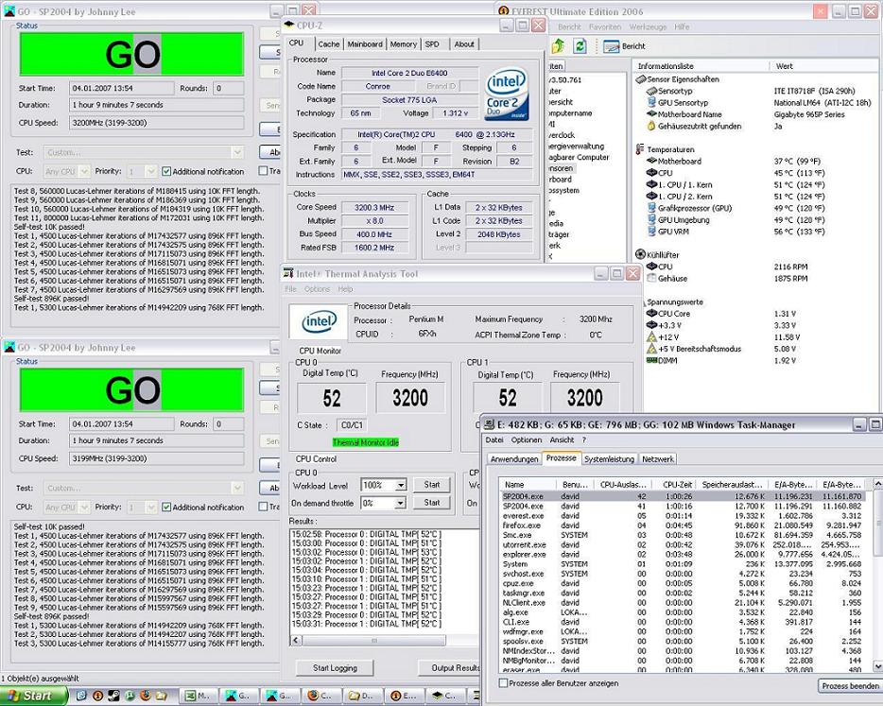
Task: Select the everest.exe process row
Action: tap(682, 516)
